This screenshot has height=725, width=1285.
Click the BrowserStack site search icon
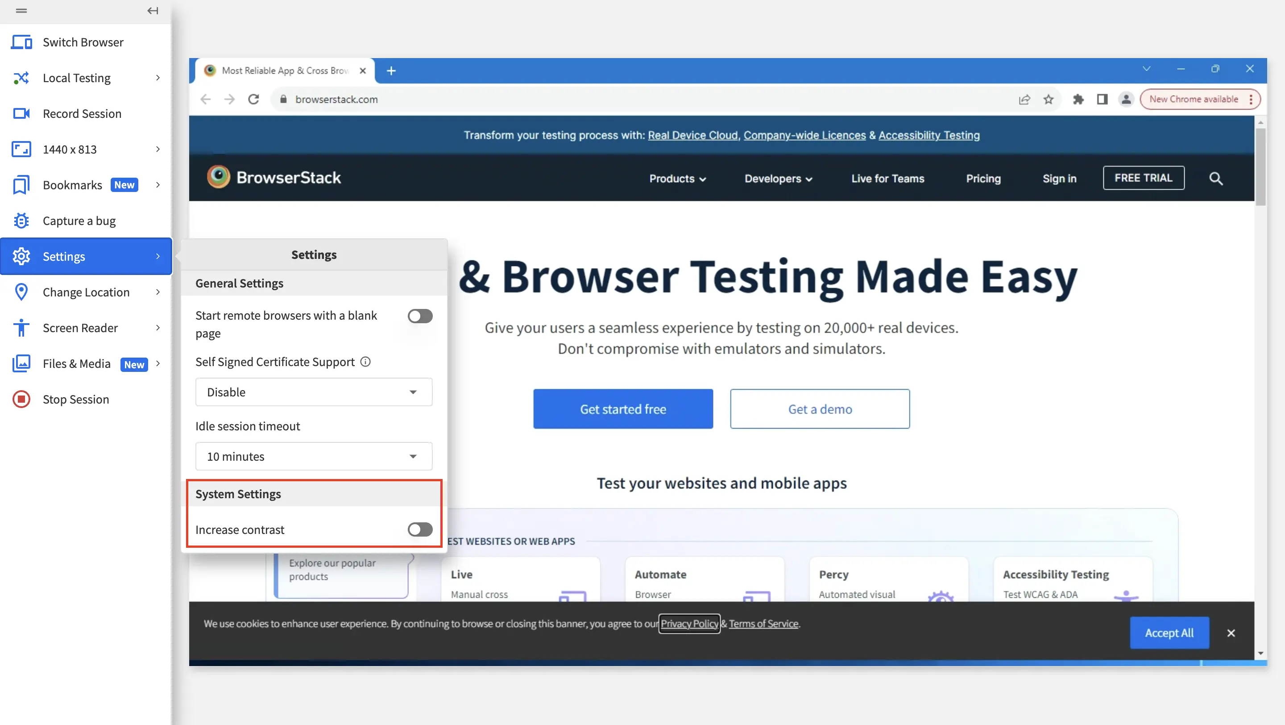[1216, 179]
